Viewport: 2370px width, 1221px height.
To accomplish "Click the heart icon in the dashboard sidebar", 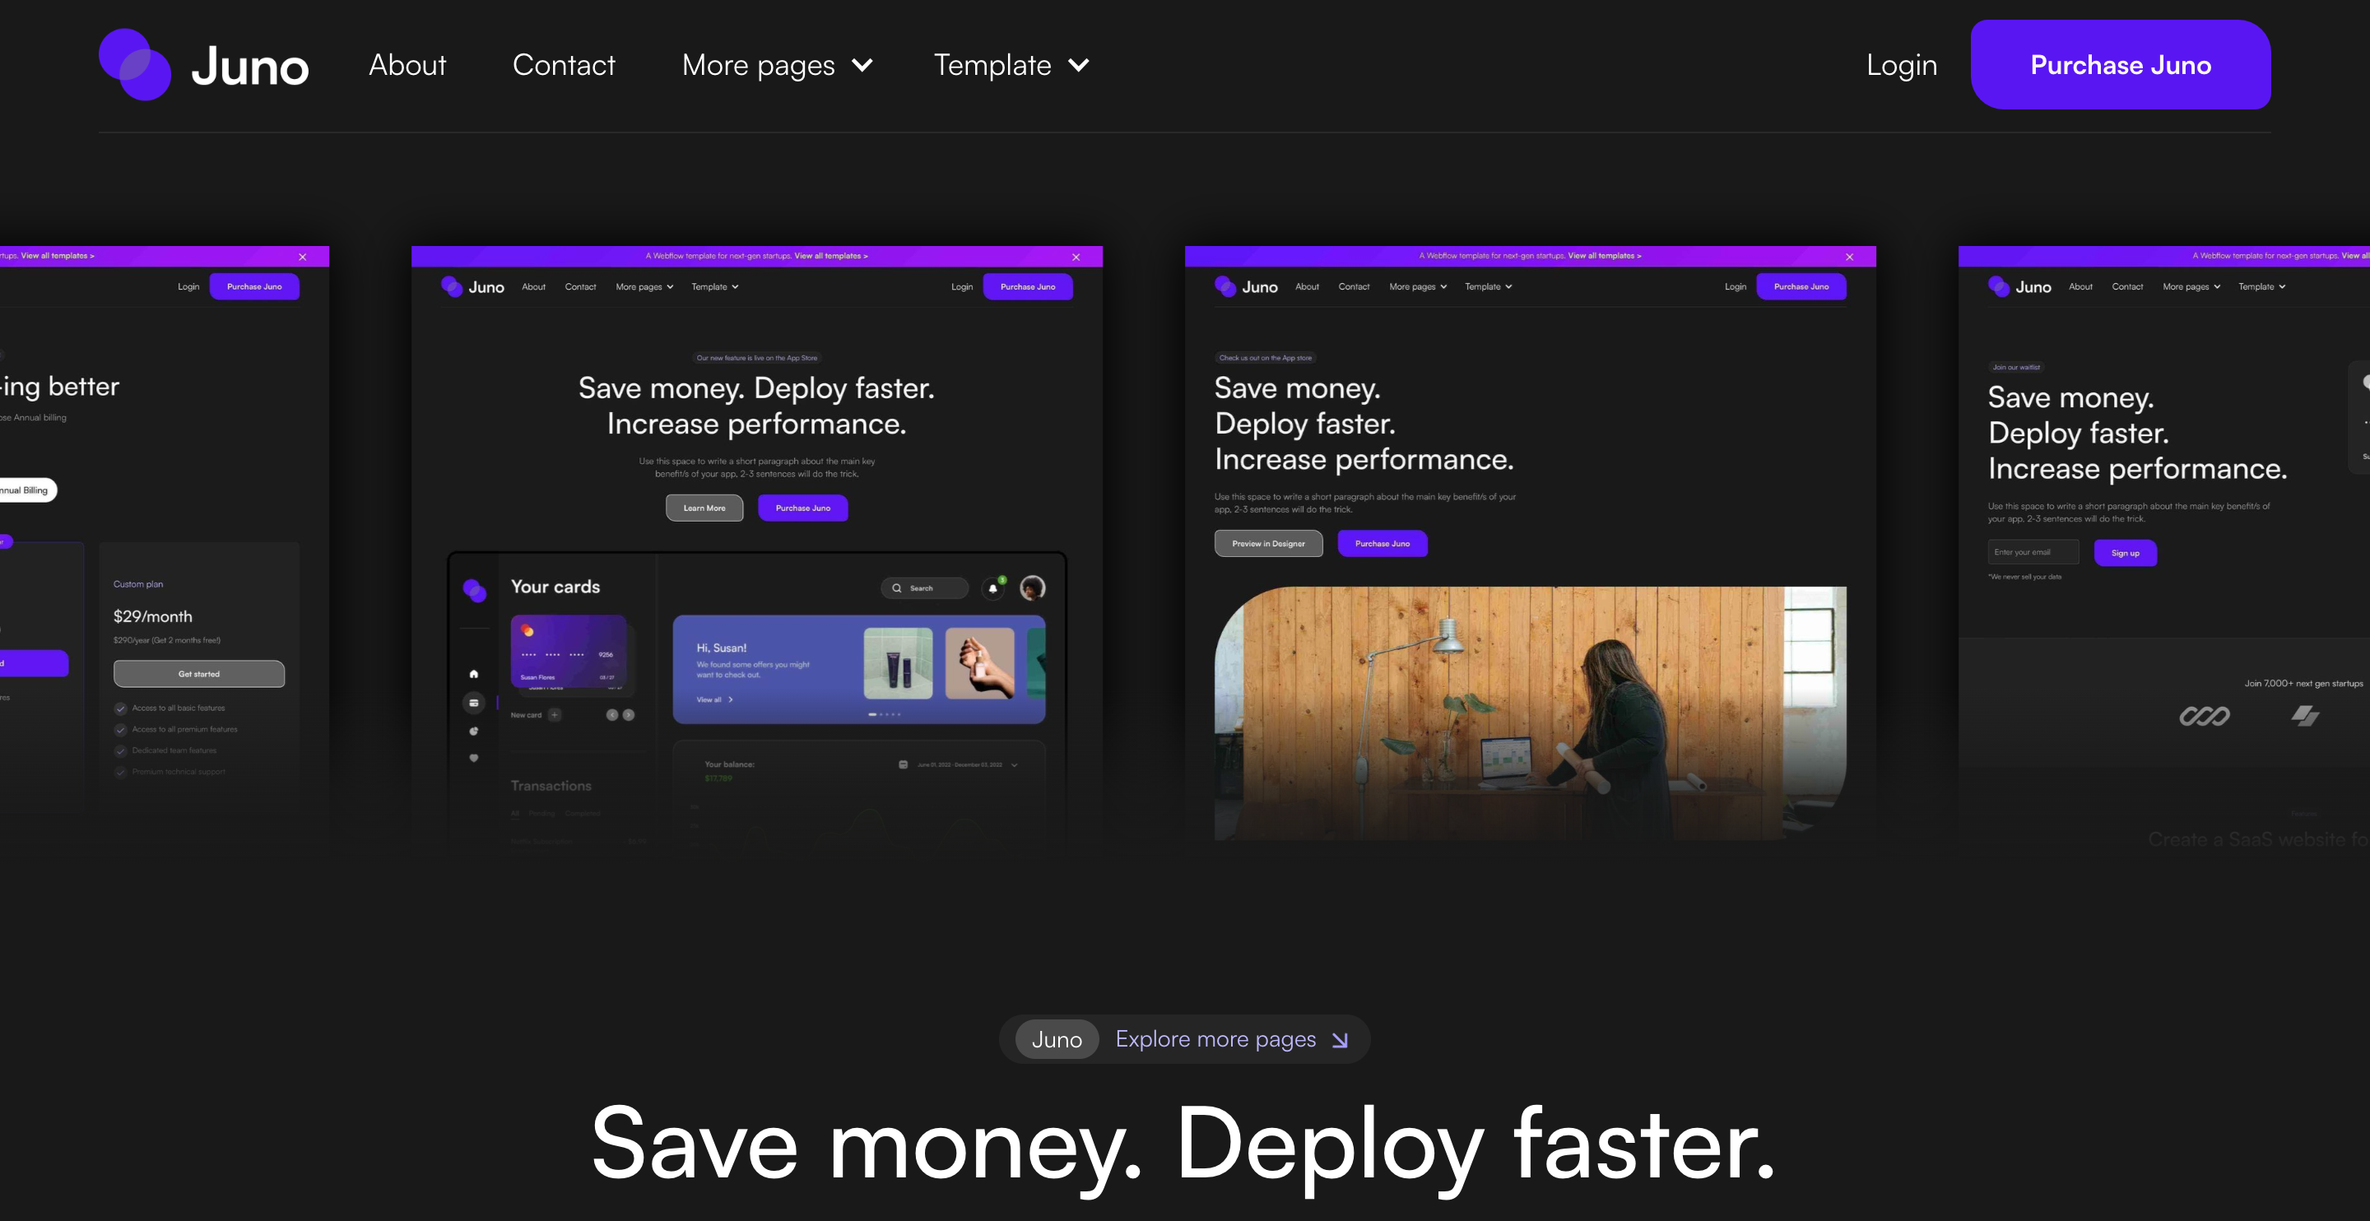I will [474, 758].
